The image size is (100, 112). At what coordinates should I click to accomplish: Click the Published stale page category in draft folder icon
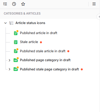click(x=16, y=69)
